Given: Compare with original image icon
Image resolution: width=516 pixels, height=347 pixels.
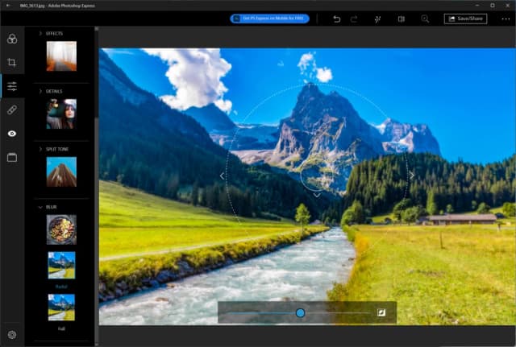Looking at the screenshot, I should tap(402, 19).
